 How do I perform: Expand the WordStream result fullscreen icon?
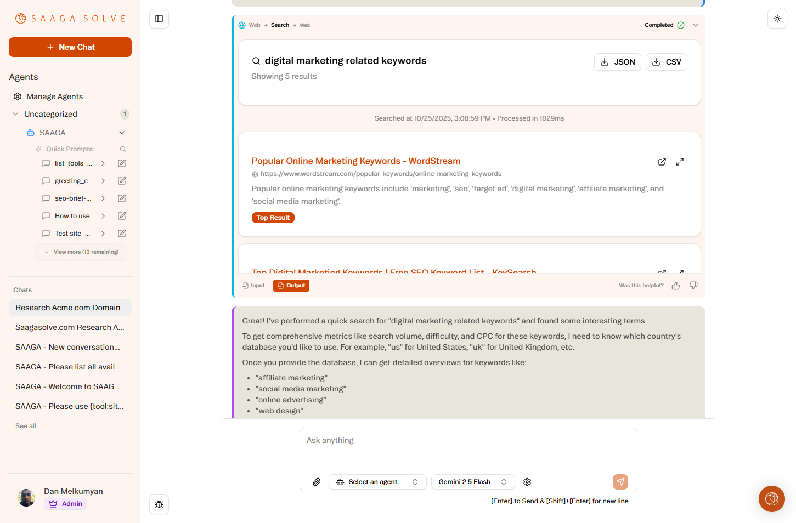click(x=680, y=161)
